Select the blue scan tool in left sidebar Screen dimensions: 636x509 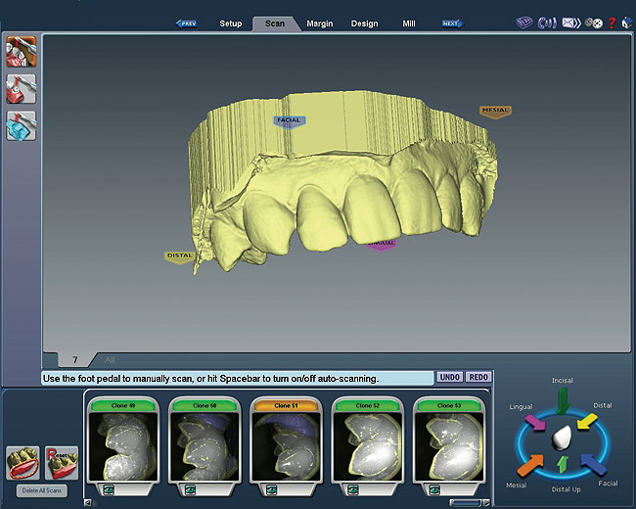[x=21, y=126]
